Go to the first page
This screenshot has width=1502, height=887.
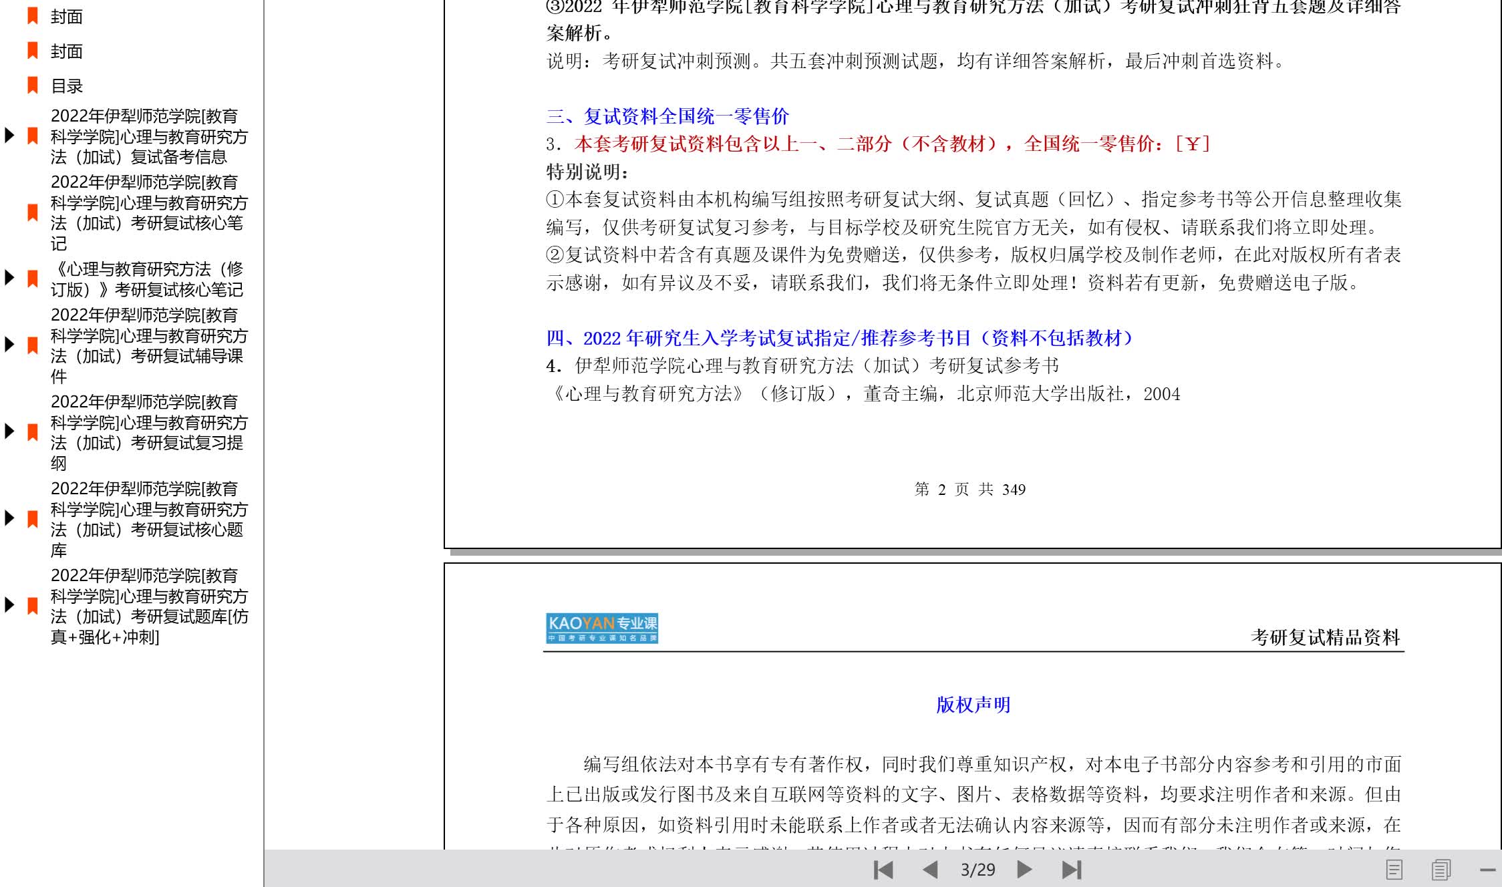883,870
